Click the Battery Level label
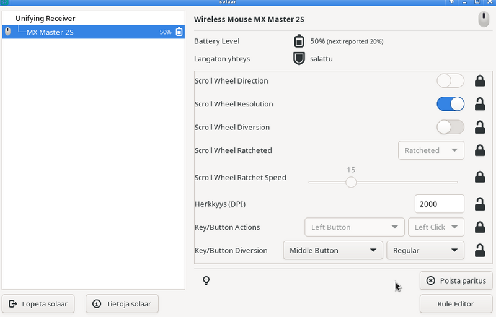This screenshot has width=496, height=317. coord(216,41)
